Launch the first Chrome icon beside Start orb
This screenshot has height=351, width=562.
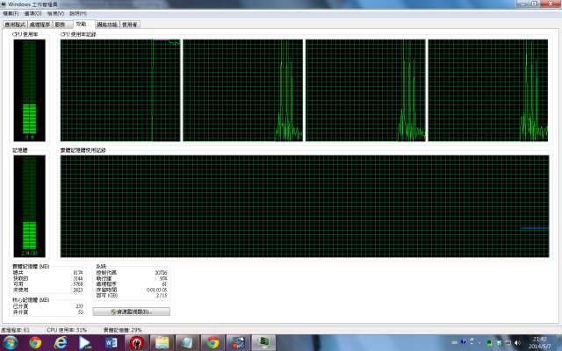pyautogui.click(x=35, y=343)
